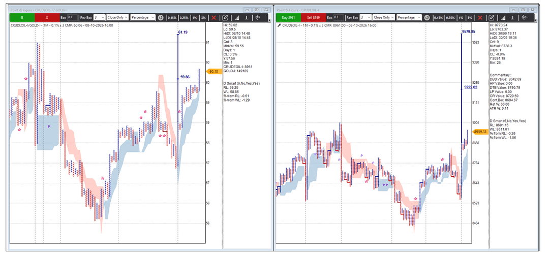
Task: Set 1% box size in CRUDEOIL-I window
Action: coord(461,17)
